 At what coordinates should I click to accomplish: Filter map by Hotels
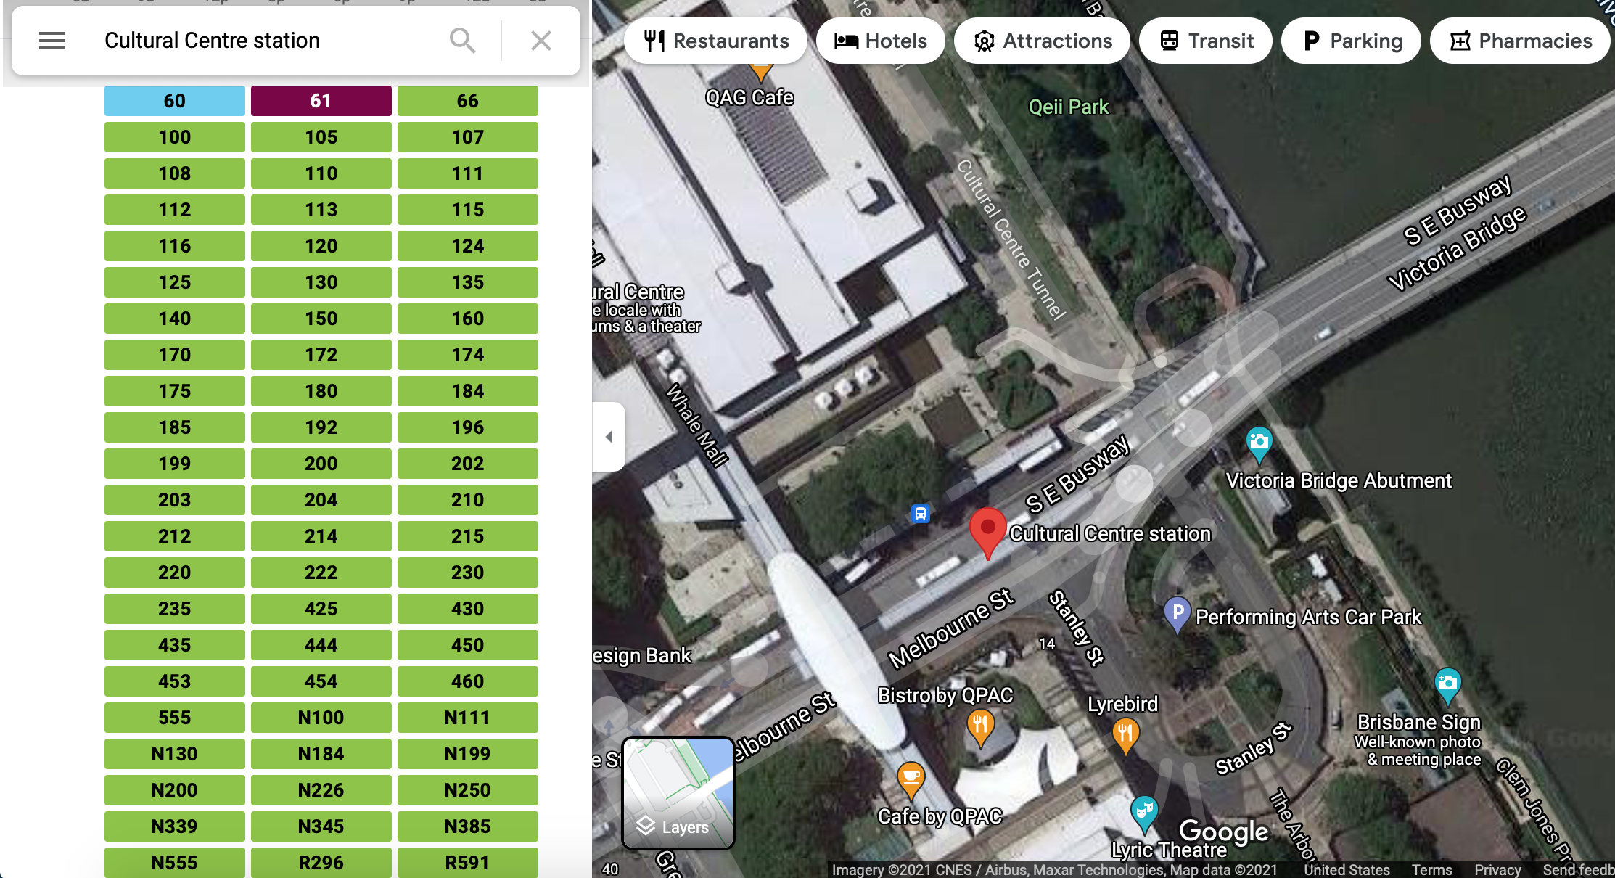(881, 41)
